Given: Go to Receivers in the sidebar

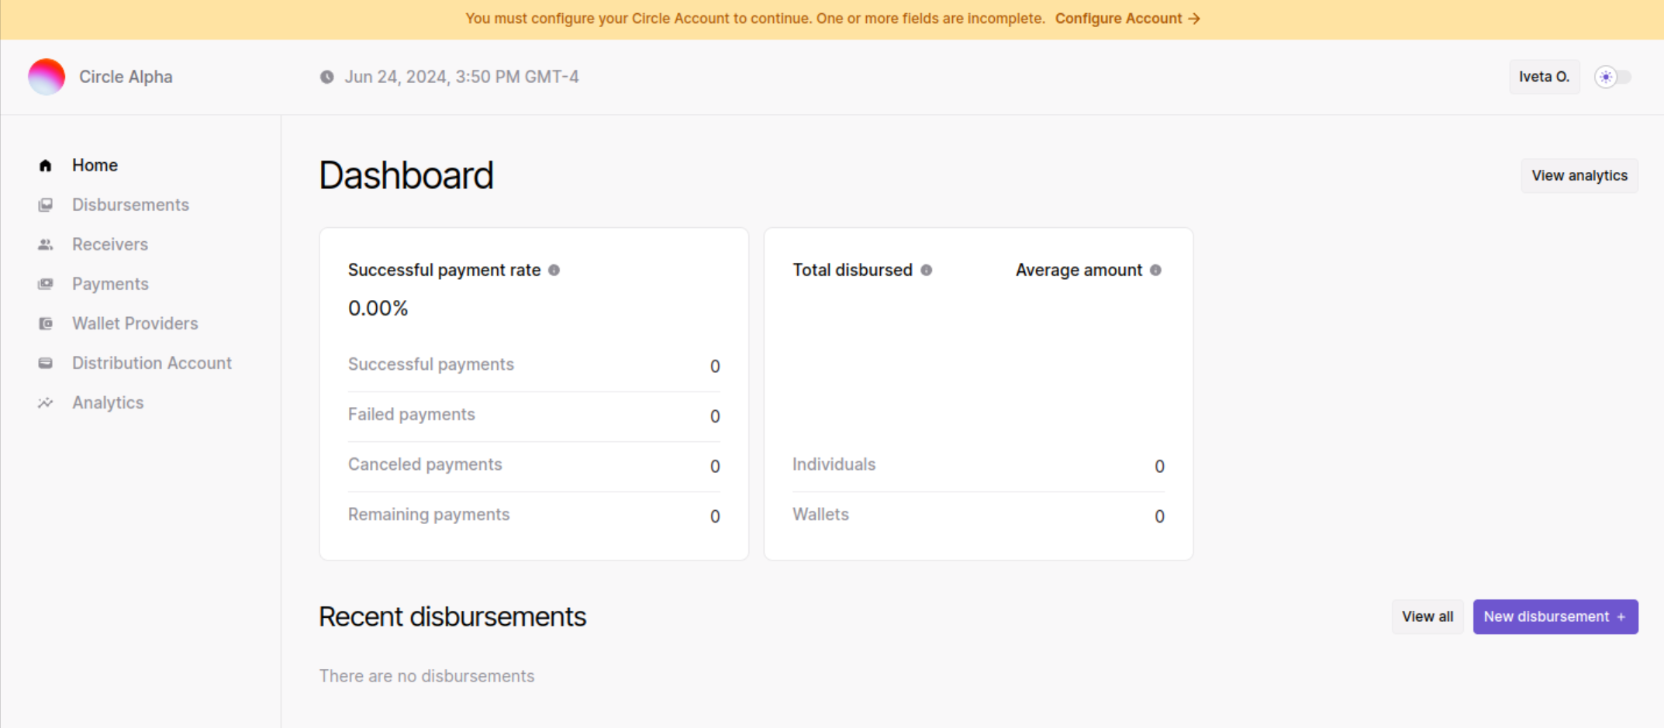Looking at the screenshot, I should pyautogui.click(x=110, y=244).
